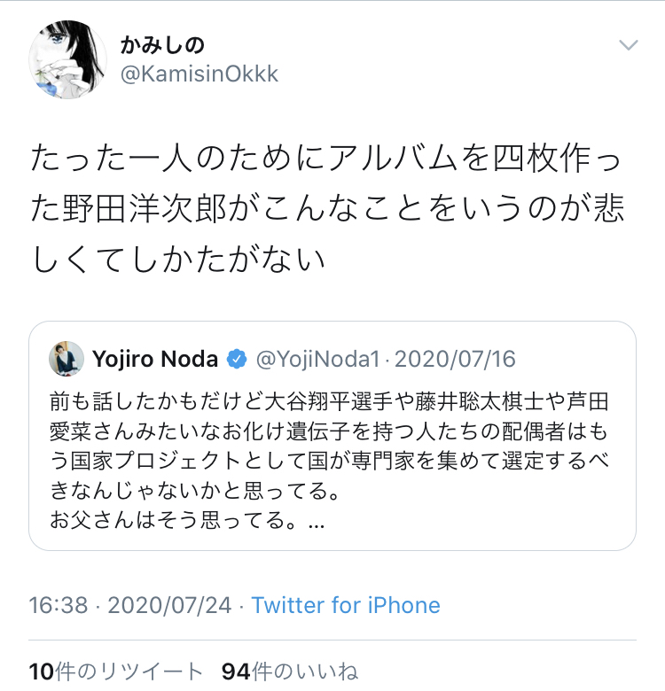Click the quoted tweet date 2020/07/16

click(x=455, y=359)
